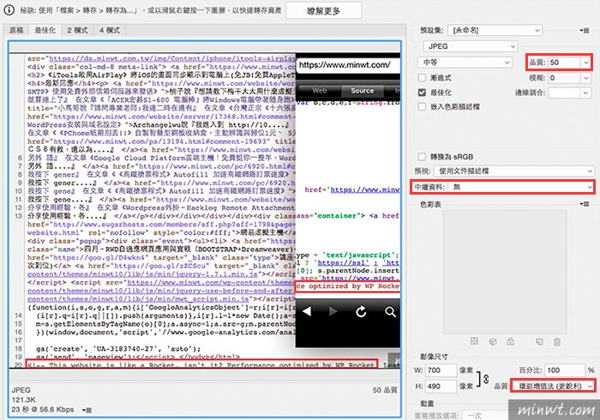Open the 中等 quality level dropdown
600x420 pixels.
pyautogui.click(x=465, y=62)
